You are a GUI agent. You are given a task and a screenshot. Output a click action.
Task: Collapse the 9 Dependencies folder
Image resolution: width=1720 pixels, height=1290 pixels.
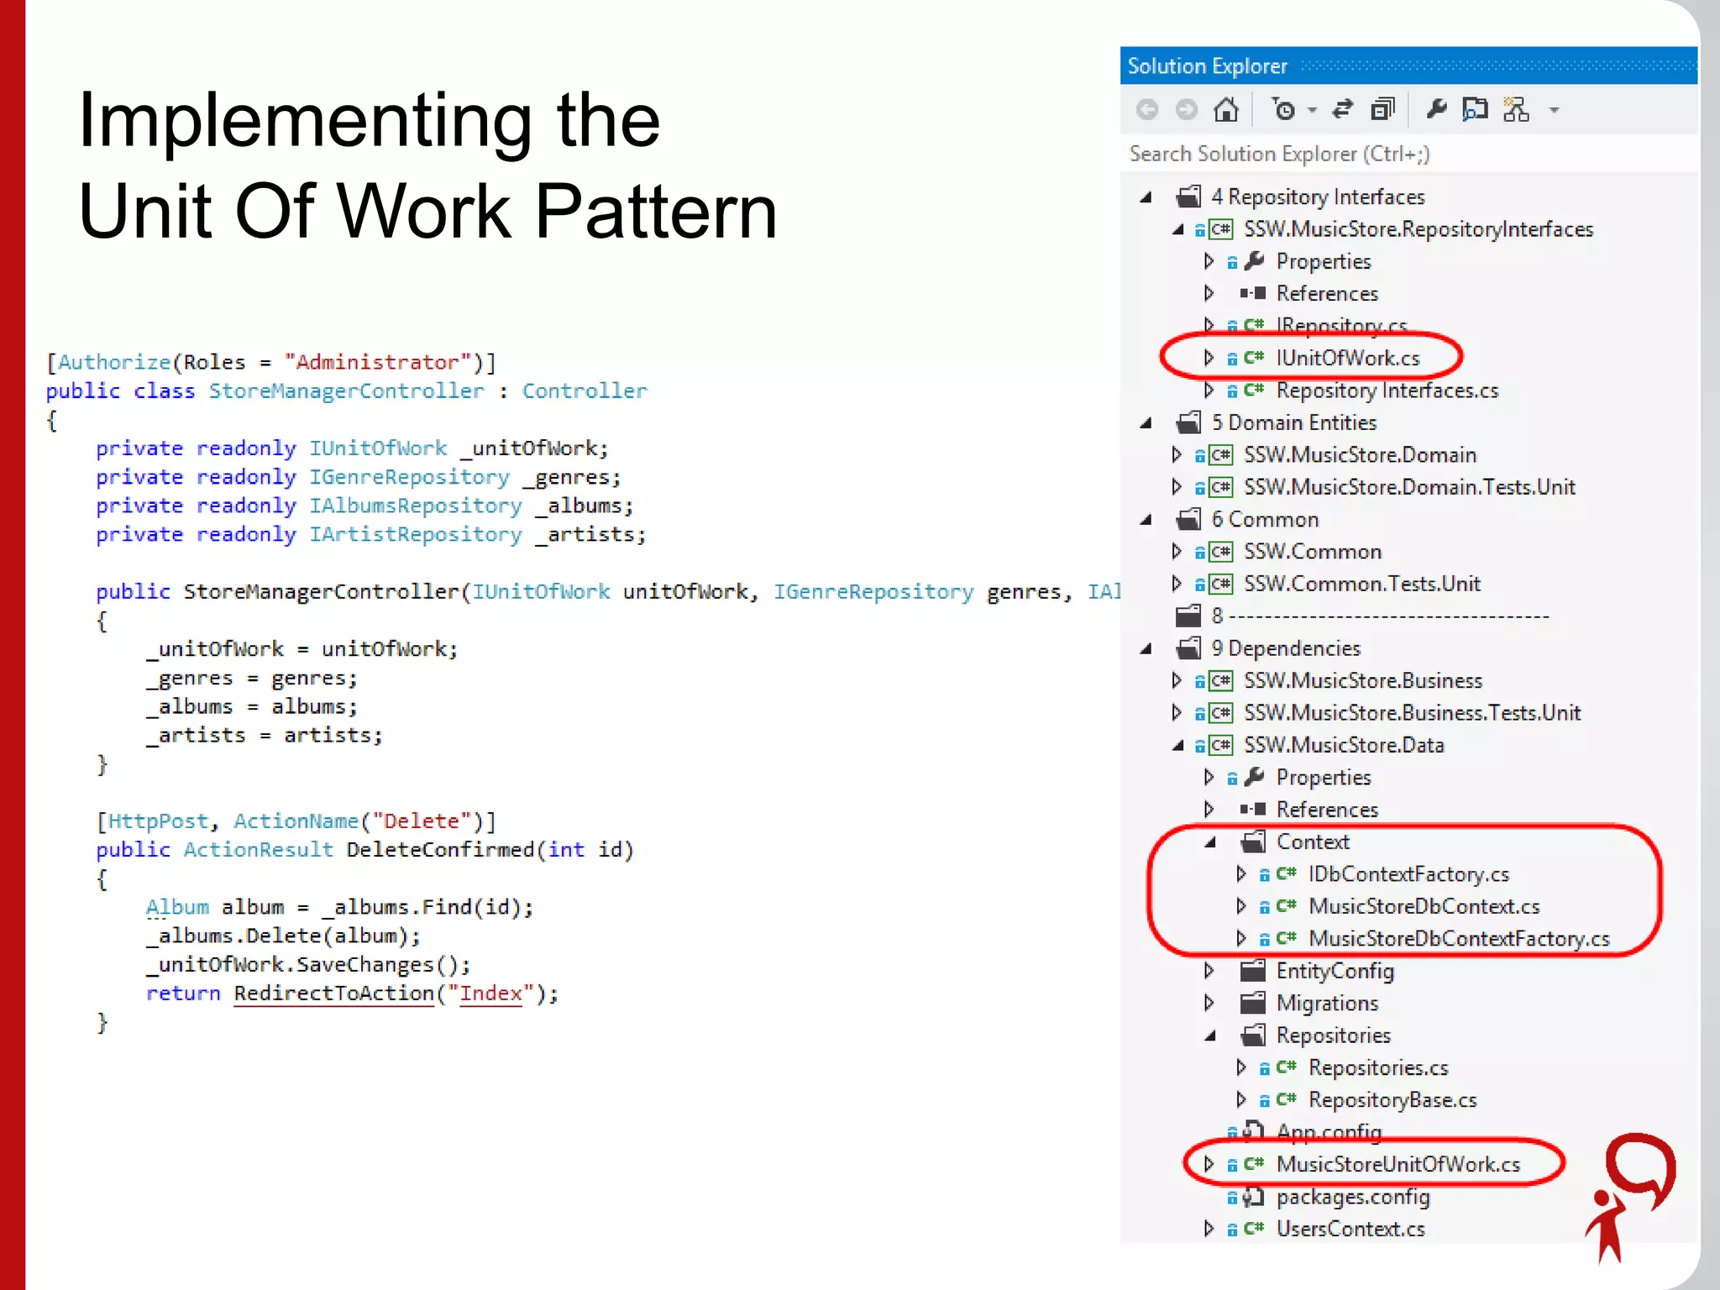(x=1146, y=649)
